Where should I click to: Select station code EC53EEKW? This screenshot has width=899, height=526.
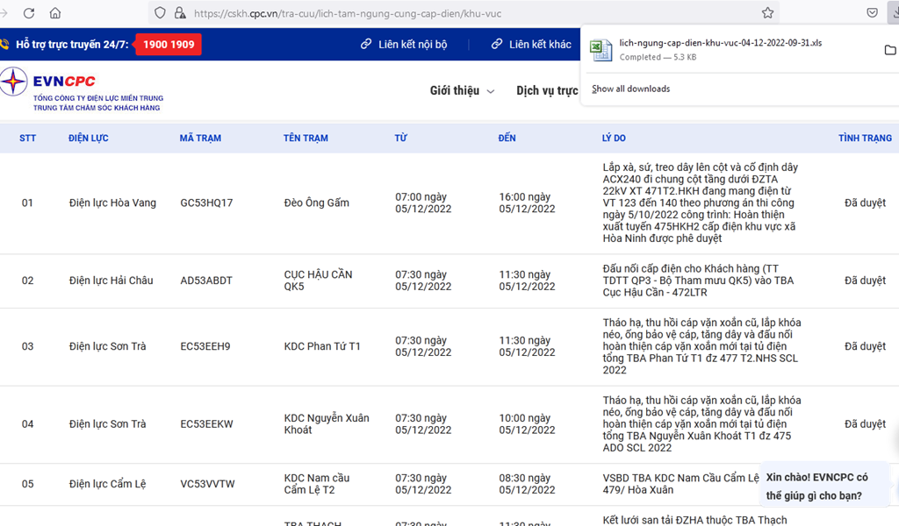pos(206,424)
